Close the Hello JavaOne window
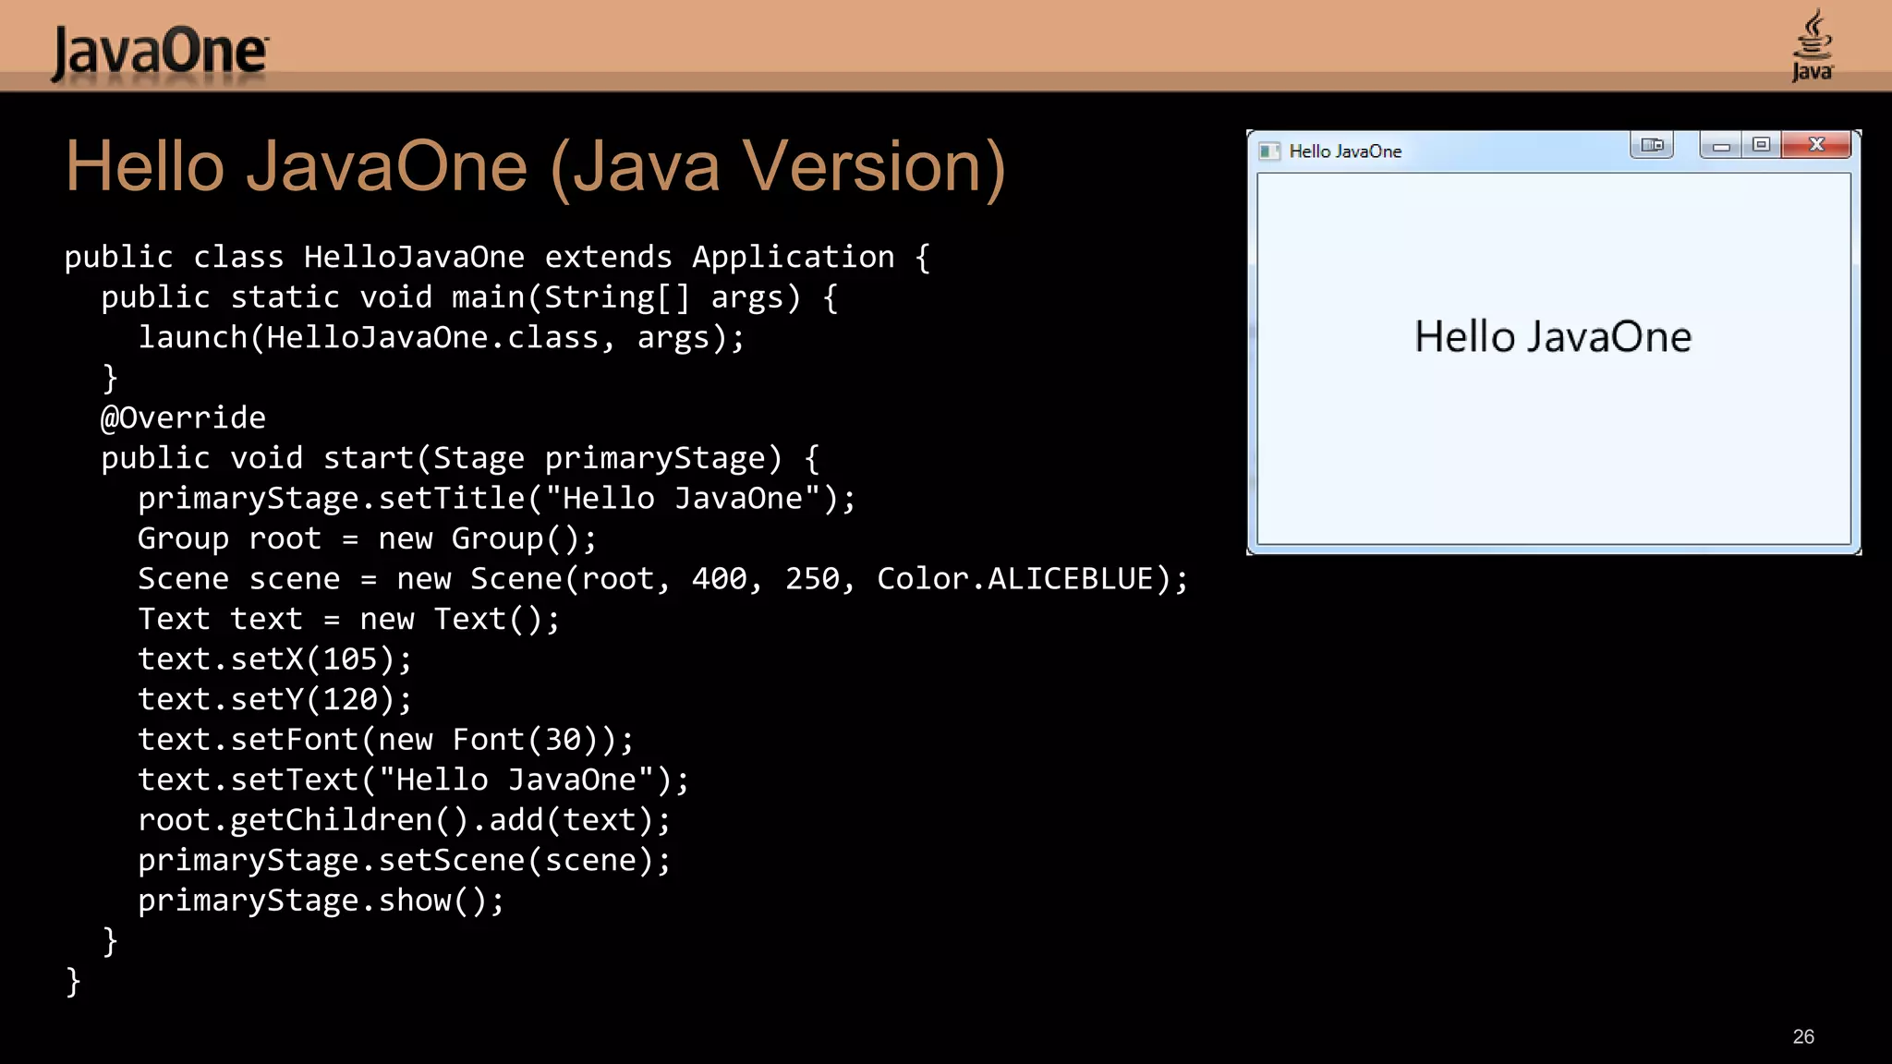This screenshot has width=1892, height=1064. click(1816, 145)
